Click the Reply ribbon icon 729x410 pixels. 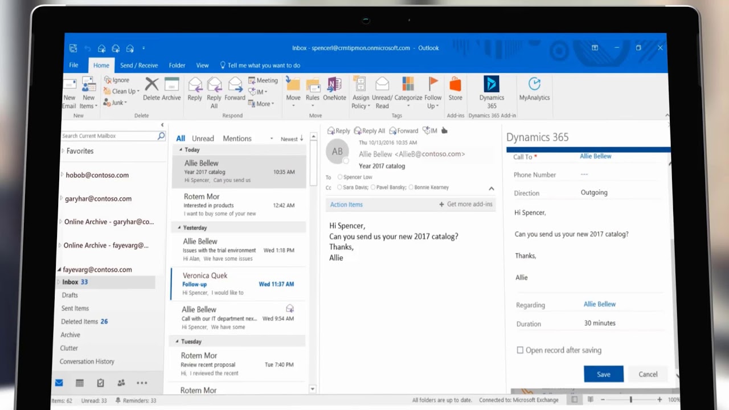(195, 84)
